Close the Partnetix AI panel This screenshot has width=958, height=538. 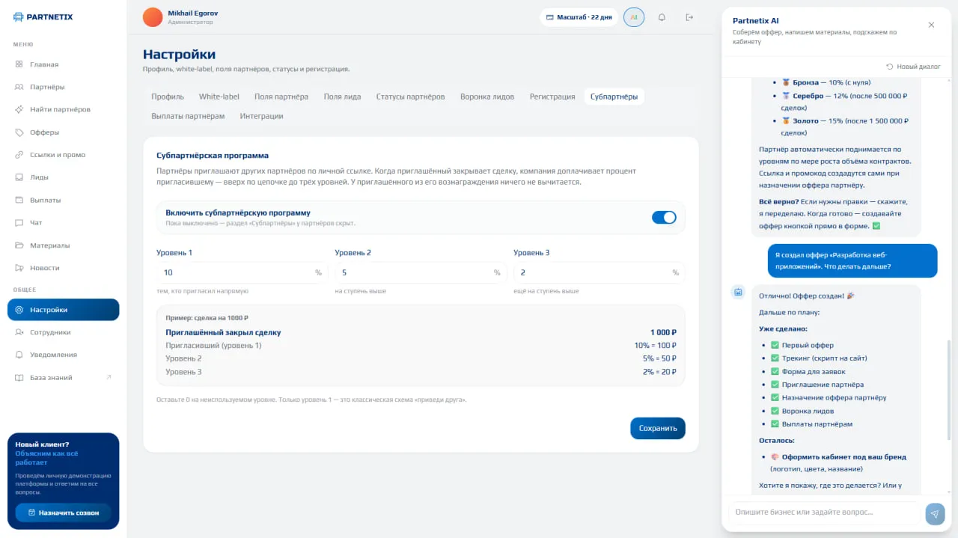931,25
